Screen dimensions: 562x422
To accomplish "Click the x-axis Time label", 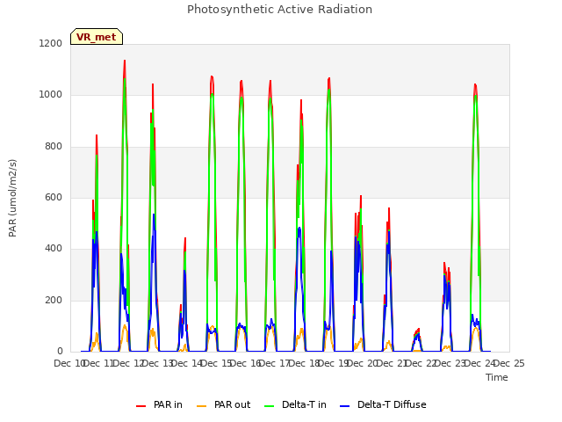I will coord(497,377).
